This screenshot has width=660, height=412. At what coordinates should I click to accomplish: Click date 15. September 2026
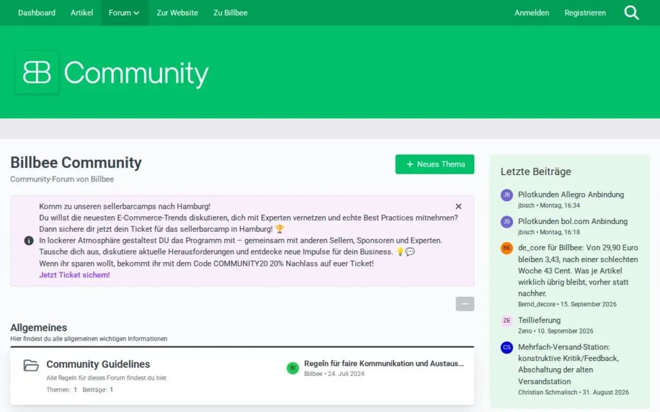coord(588,304)
